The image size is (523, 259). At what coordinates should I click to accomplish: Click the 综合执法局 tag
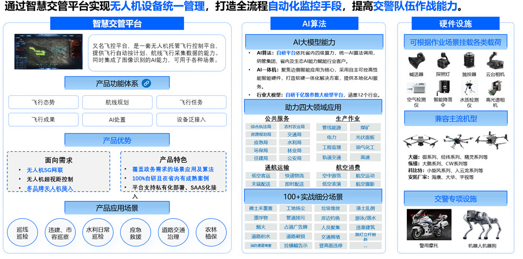click(261, 127)
